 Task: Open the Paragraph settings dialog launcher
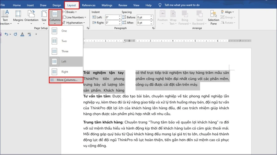(x=153, y=28)
